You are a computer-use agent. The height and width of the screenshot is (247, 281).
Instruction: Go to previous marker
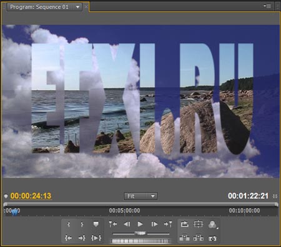pos(113,224)
